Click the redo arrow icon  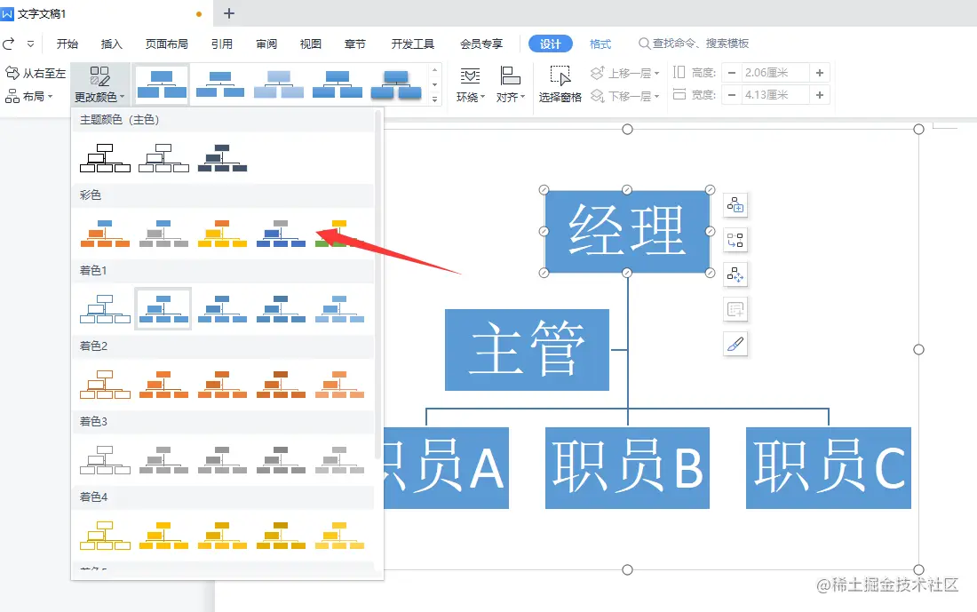pos(9,44)
